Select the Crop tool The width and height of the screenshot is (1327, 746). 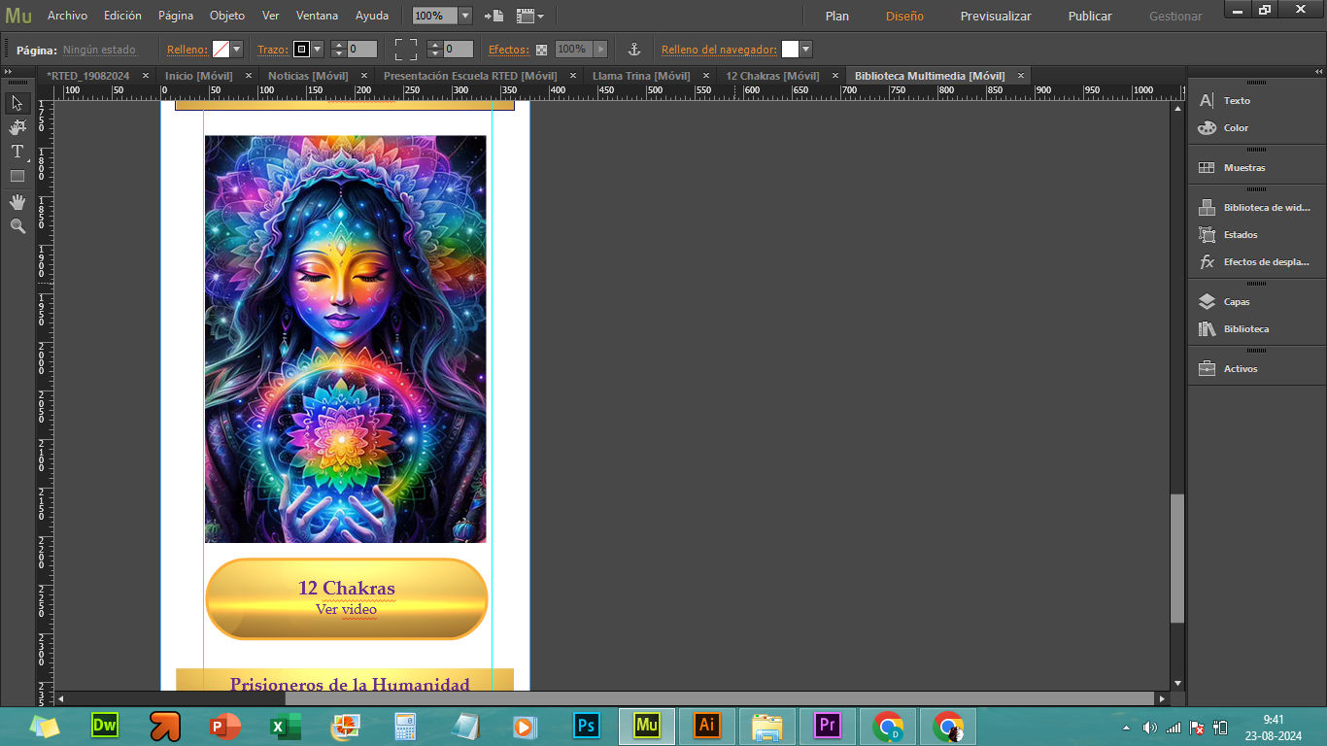(17, 127)
